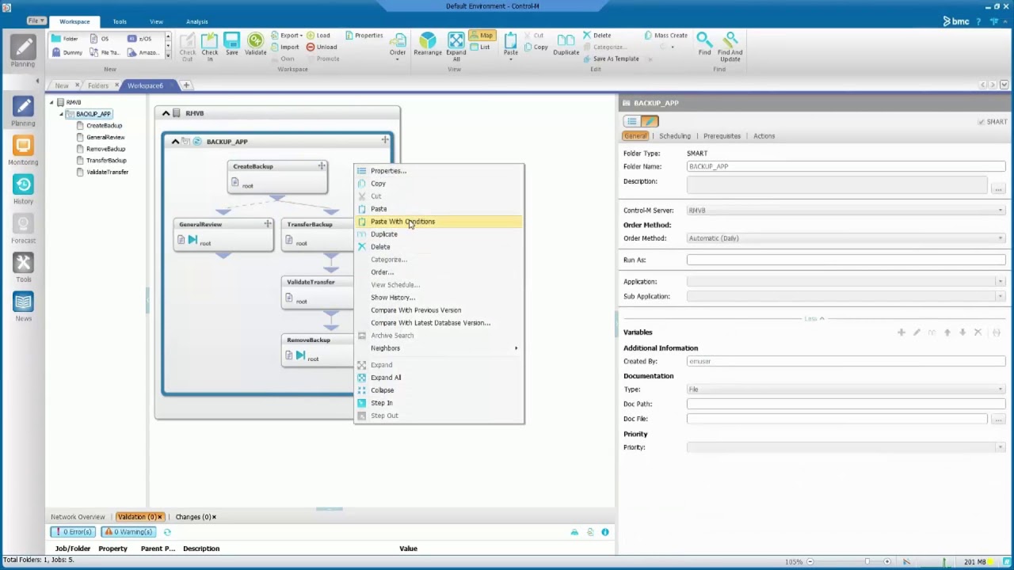This screenshot has height=570, width=1014.
Task: Adjust the zoom slider handle
Action: (867, 562)
